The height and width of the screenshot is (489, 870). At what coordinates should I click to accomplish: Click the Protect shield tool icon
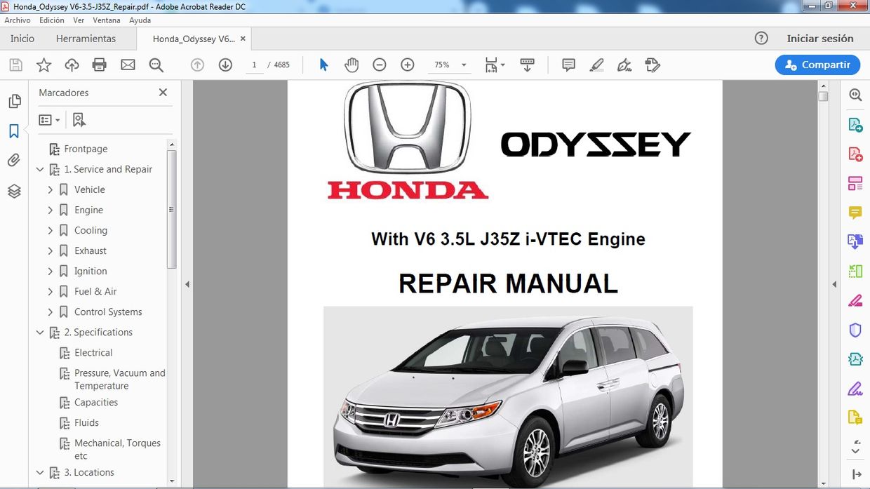pyautogui.click(x=855, y=330)
